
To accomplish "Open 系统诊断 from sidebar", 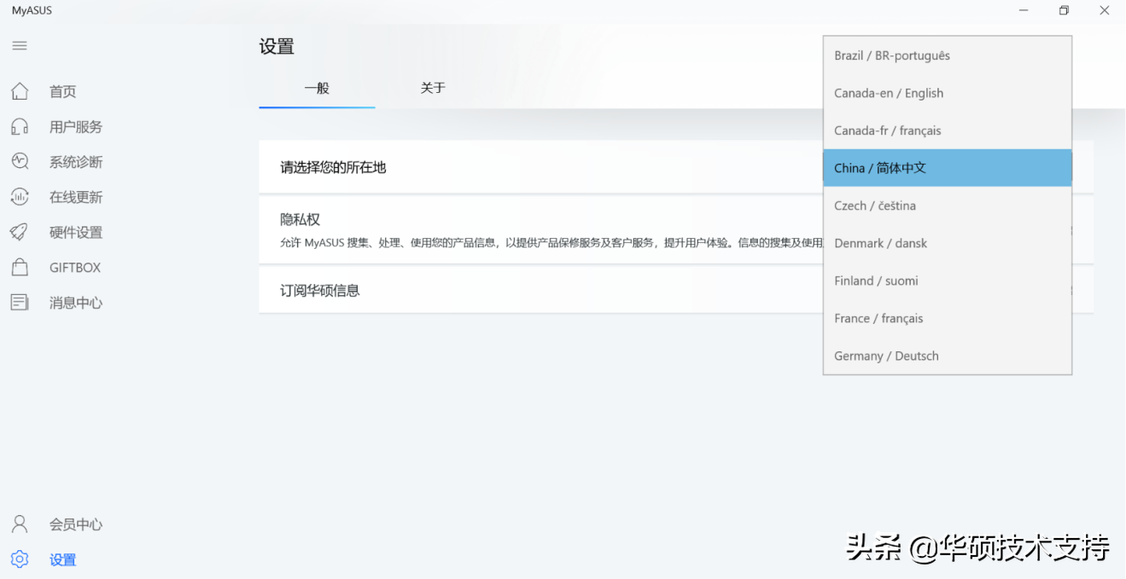I will pyautogui.click(x=76, y=162).
